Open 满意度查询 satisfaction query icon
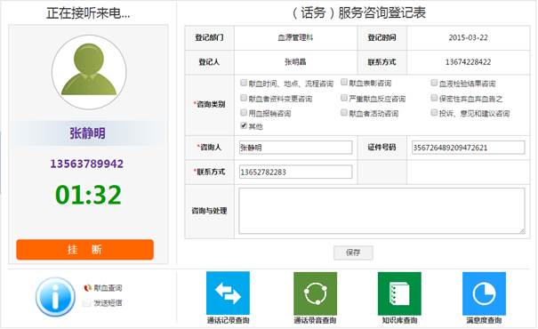The image size is (538, 329). point(484,293)
